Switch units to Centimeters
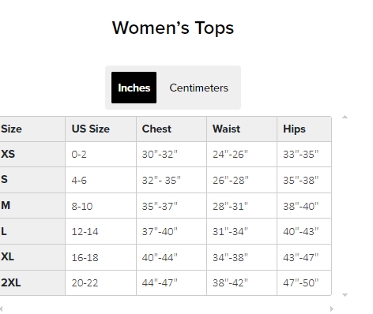This screenshot has height=314, width=373. pos(198,88)
